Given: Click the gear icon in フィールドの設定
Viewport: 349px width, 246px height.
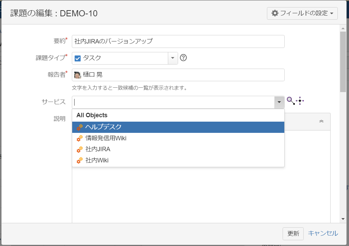Looking at the screenshot, I should 275,13.
